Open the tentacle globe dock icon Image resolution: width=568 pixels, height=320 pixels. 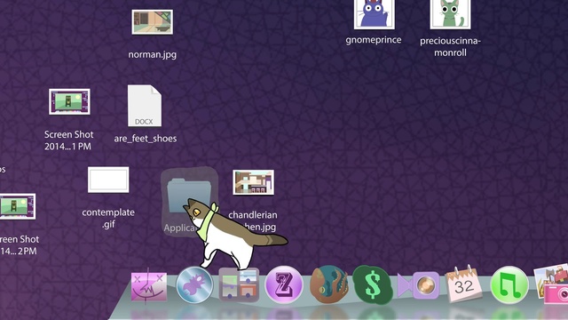click(328, 284)
